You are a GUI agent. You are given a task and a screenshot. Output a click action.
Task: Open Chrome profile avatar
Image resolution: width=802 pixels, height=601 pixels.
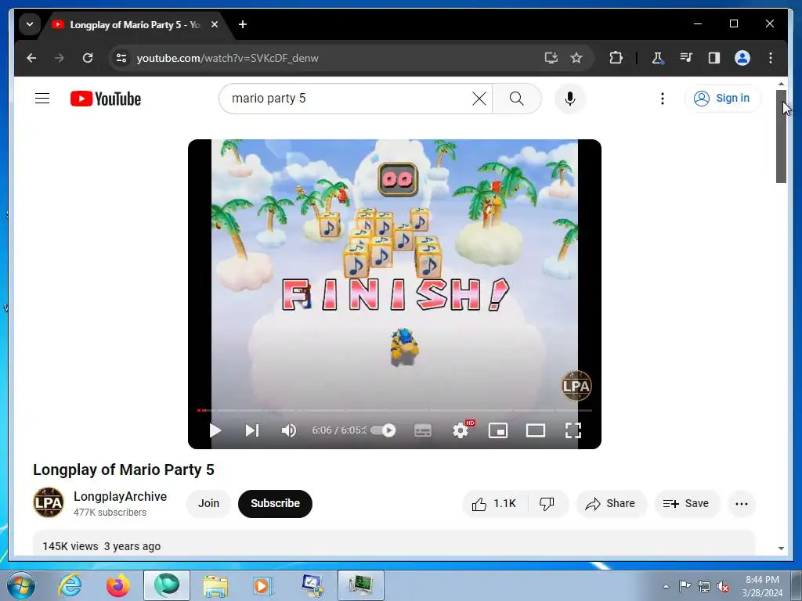point(742,58)
